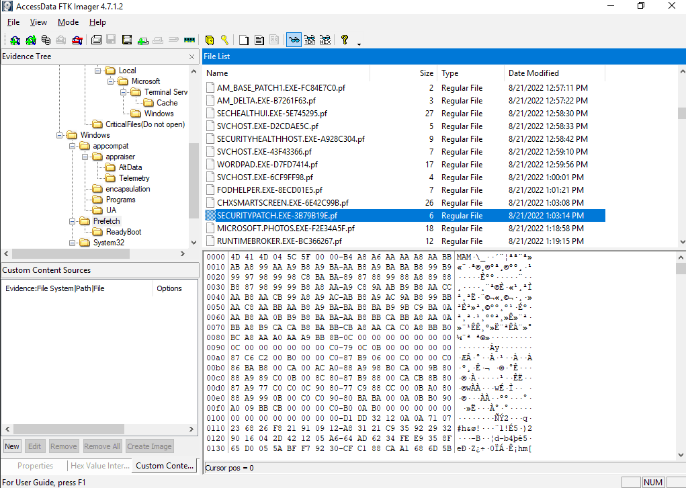
Task: Collapse the System32 folder node
Action: coord(72,243)
